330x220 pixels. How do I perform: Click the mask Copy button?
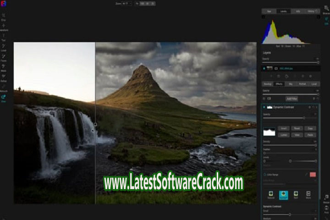[310, 128]
